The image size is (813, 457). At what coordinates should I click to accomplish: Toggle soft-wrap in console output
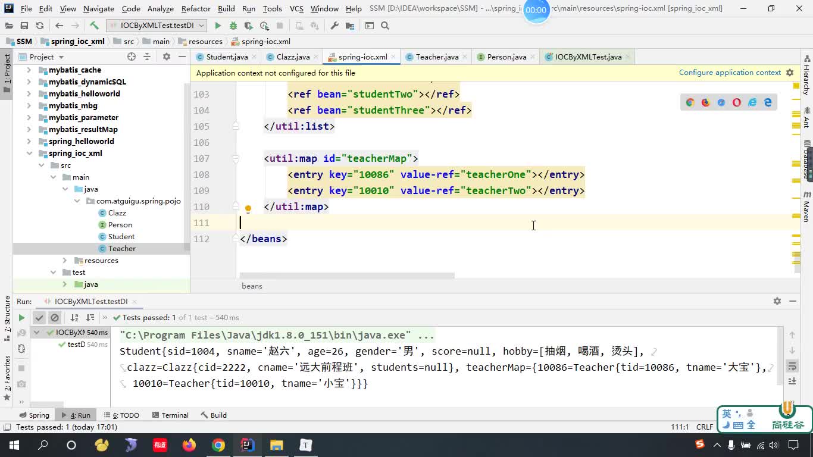coord(792,366)
